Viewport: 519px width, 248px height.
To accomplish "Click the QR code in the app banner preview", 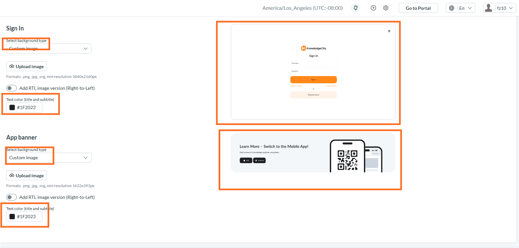I will [x=348, y=160].
